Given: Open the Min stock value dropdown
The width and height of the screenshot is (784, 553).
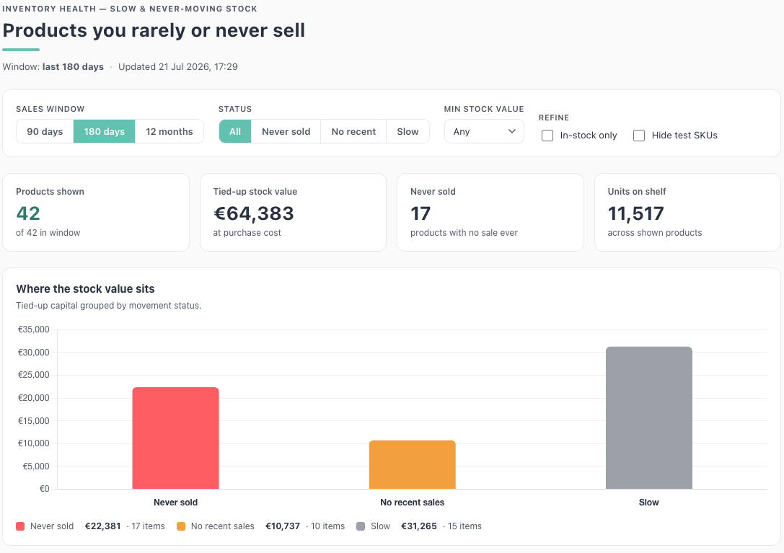Looking at the screenshot, I should tap(484, 131).
